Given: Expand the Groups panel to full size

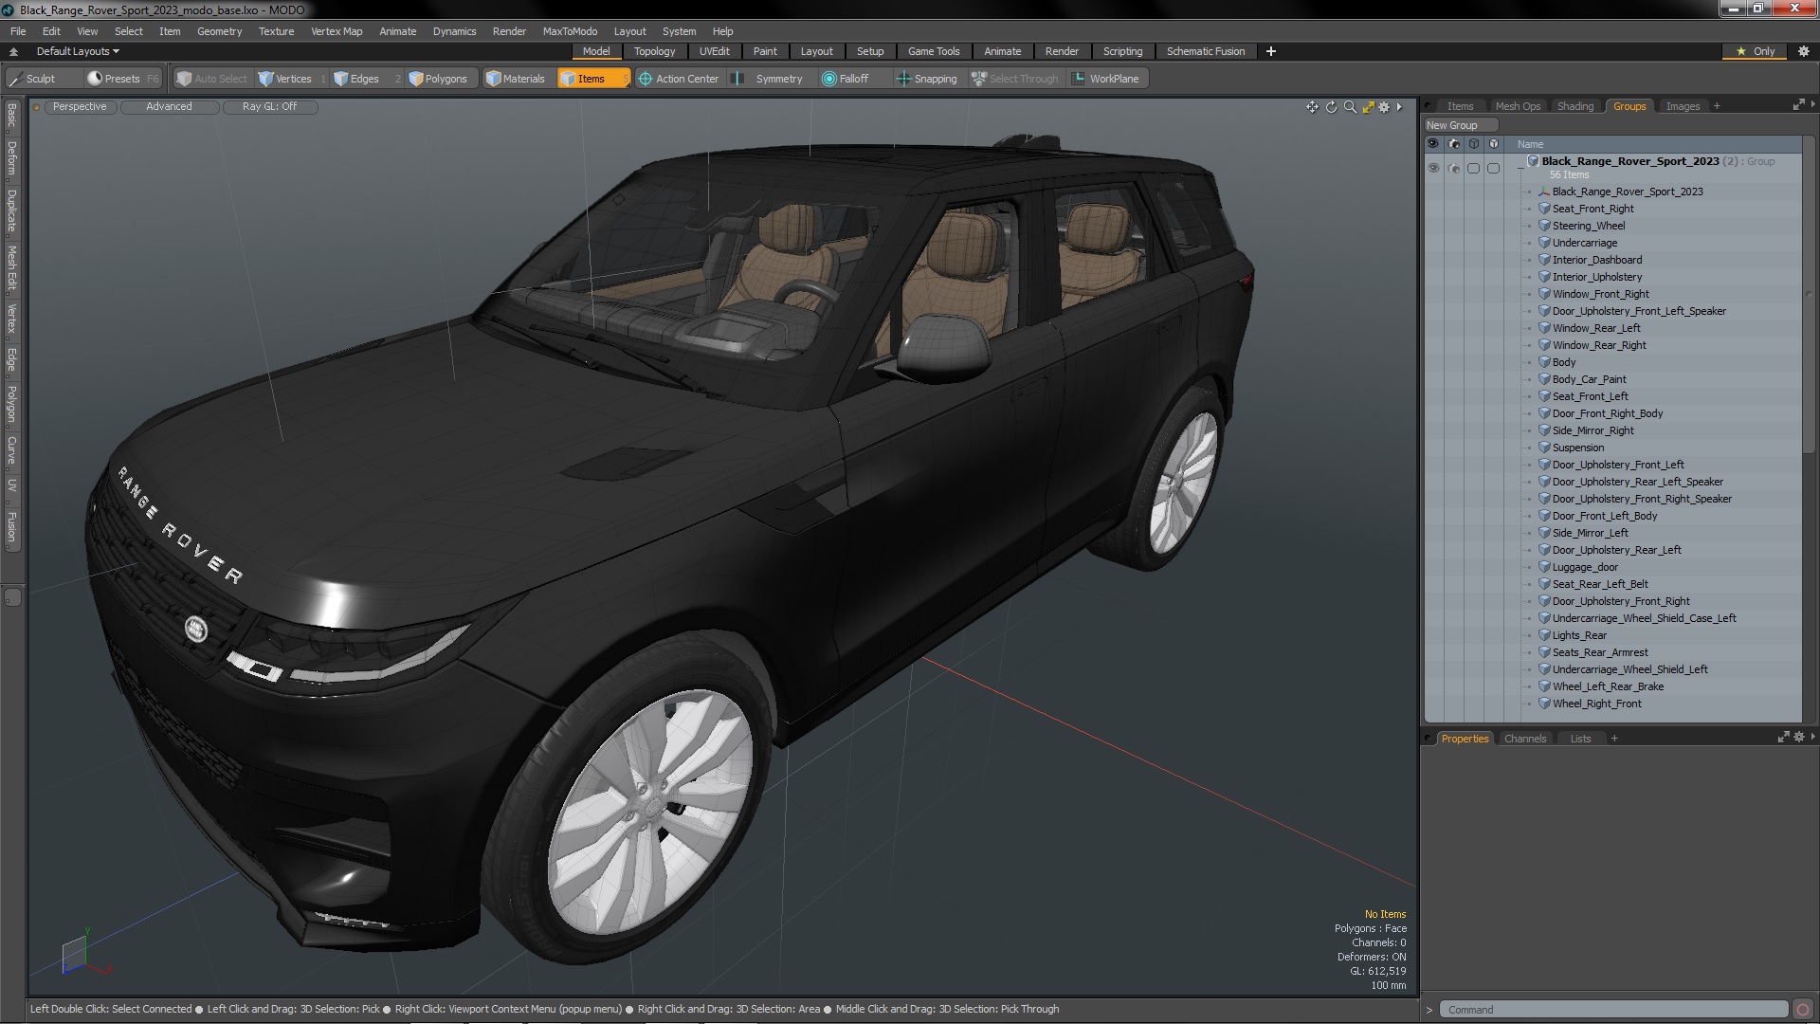Looking at the screenshot, I should [x=1798, y=104].
